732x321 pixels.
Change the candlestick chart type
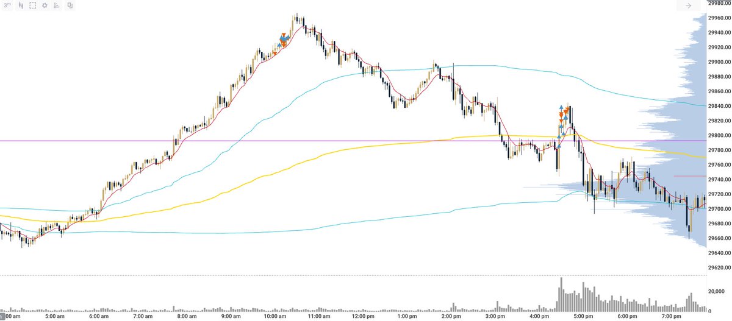pos(21,5)
